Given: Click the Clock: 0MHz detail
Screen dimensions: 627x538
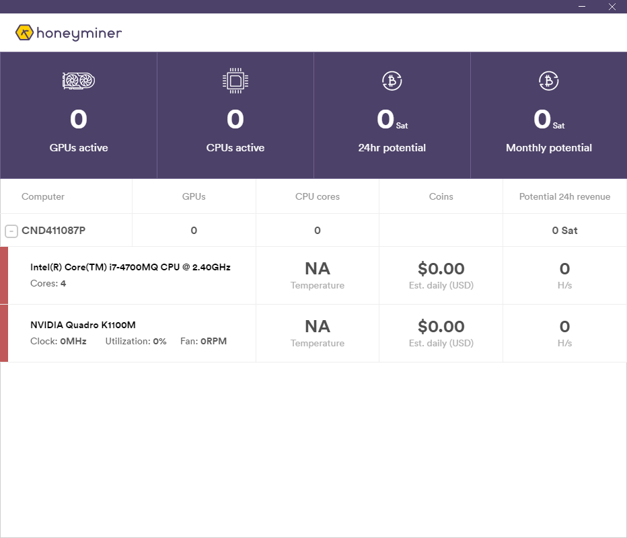Looking at the screenshot, I should 59,342.
